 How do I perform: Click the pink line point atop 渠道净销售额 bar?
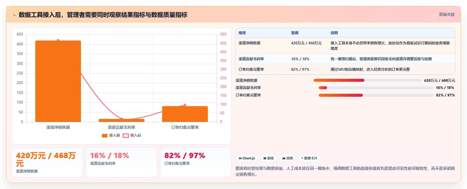(58, 40)
